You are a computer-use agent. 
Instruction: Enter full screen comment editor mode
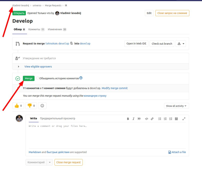(184, 119)
